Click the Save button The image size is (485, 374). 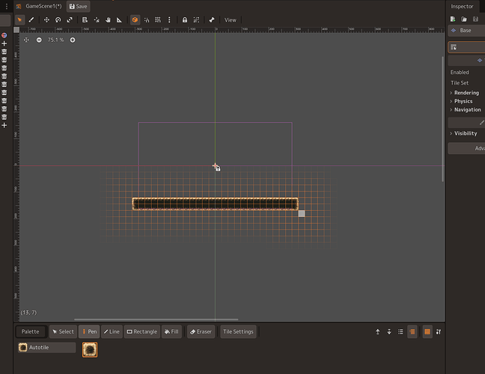79,7
